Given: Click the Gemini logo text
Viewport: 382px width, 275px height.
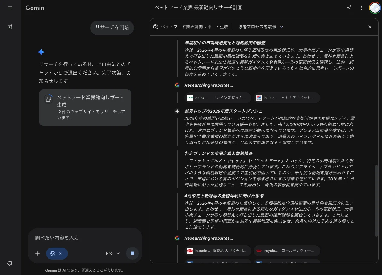Looking at the screenshot, I should coord(35,8).
